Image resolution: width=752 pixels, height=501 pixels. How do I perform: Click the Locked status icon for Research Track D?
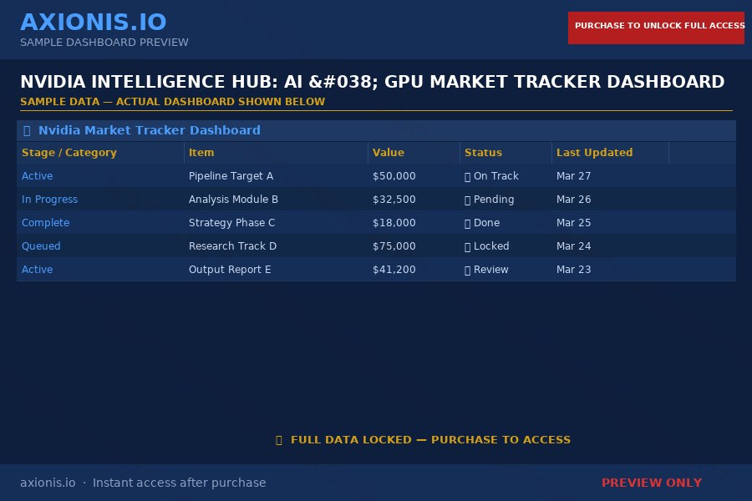coord(468,246)
